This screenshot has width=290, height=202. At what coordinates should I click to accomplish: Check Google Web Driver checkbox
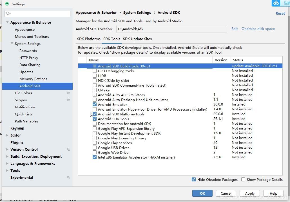point(95,152)
